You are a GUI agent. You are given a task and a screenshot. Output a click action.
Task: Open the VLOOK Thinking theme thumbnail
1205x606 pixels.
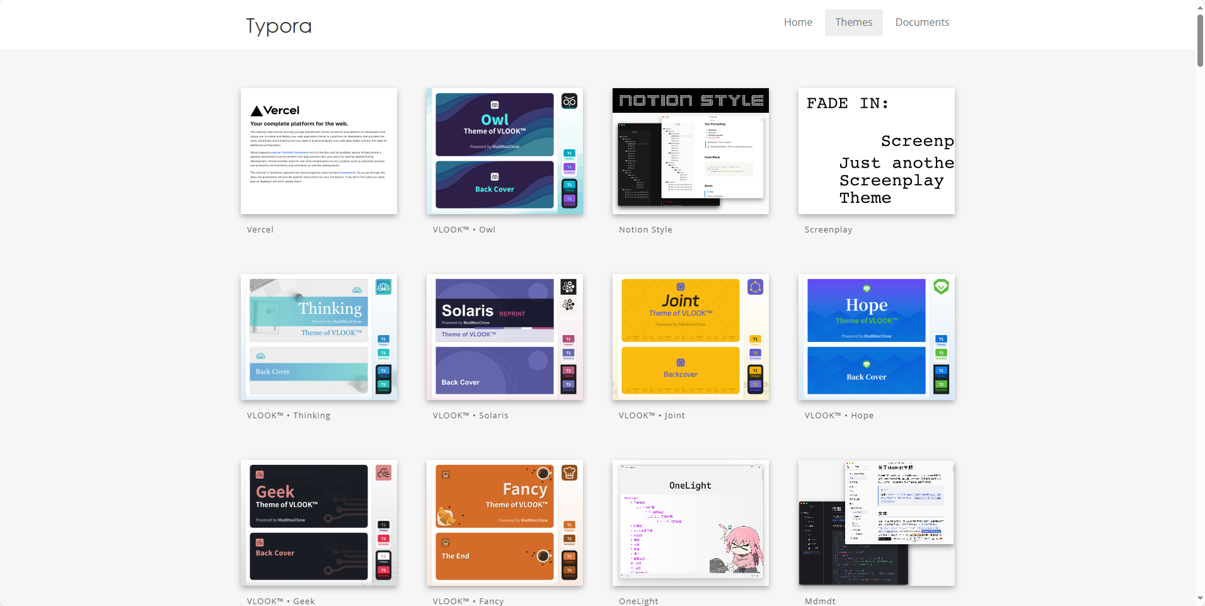tap(319, 337)
